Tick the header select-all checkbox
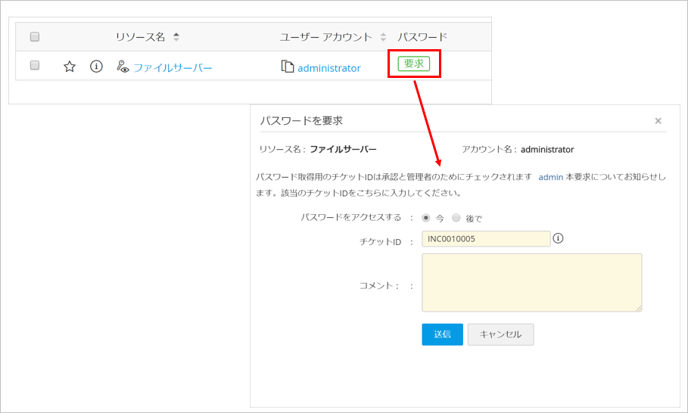This screenshot has height=413, width=688. [35, 36]
